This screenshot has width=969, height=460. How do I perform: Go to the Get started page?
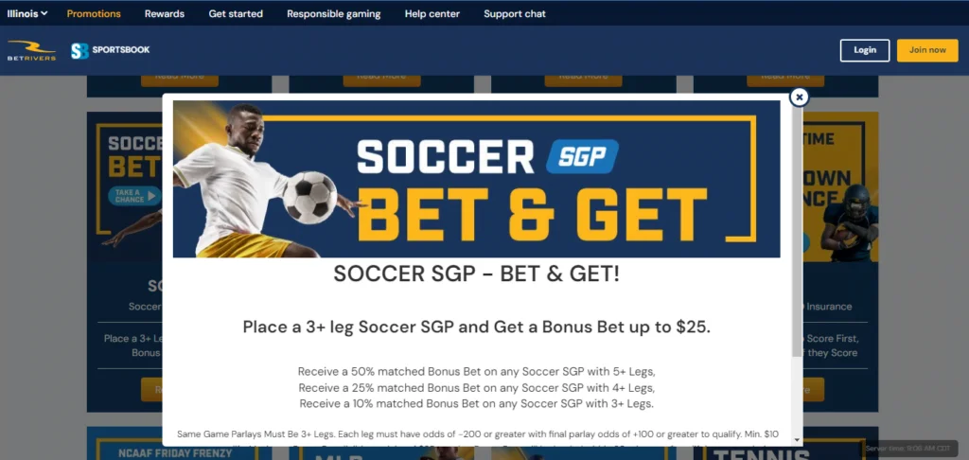click(236, 13)
